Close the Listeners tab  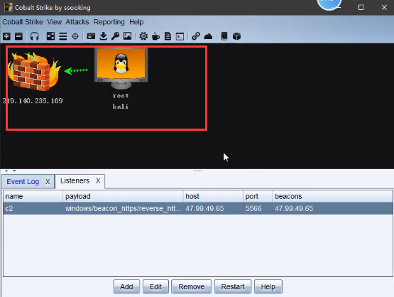(x=98, y=180)
